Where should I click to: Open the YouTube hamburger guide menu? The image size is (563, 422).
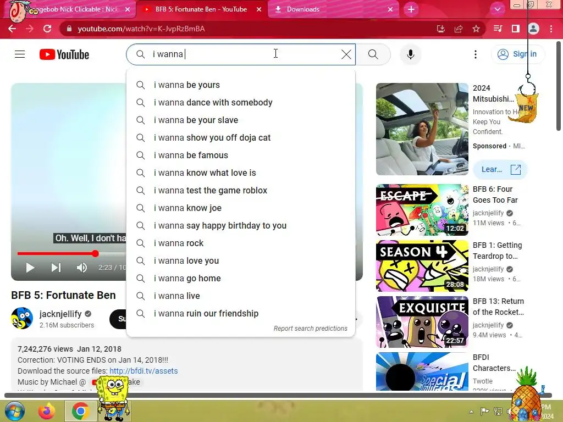point(20,54)
